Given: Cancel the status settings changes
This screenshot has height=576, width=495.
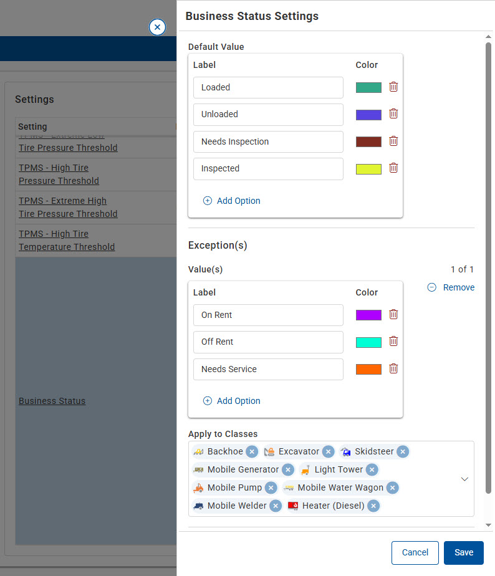Looking at the screenshot, I should 415,552.
